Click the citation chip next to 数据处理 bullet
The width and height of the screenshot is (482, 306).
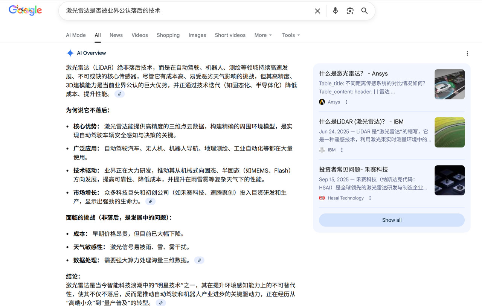(199, 260)
